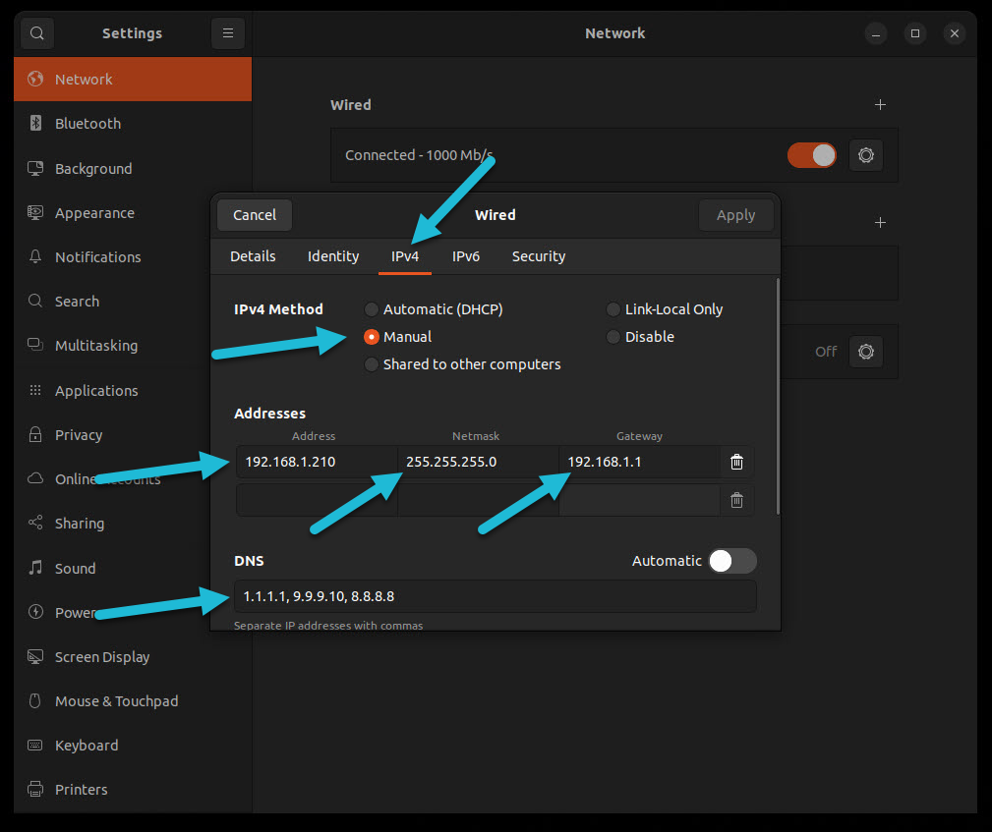Open Printers settings panel

(x=81, y=789)
